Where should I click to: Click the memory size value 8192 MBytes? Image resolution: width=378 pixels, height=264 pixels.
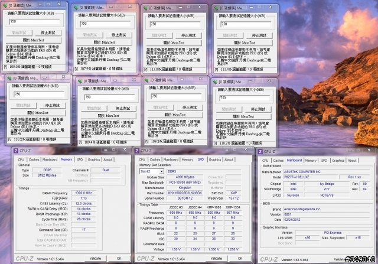coord(47,175)
